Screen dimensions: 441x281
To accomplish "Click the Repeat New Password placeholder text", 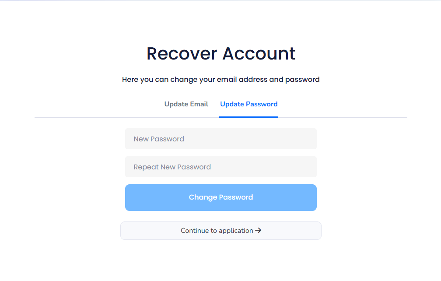I will (x=172, y=167).
